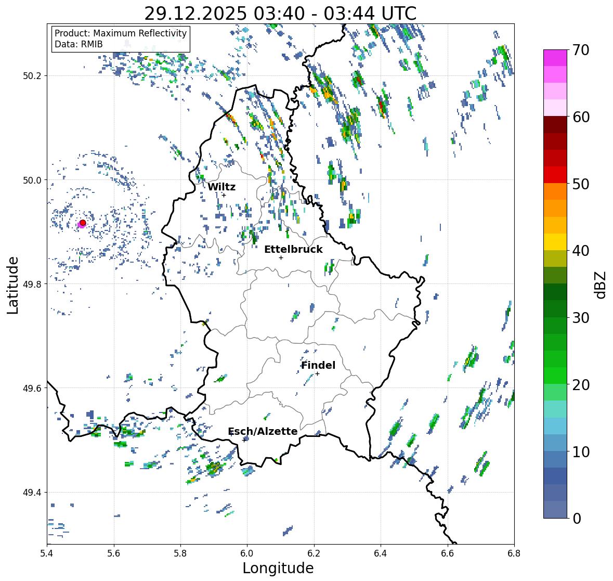Click the longitude tick label 6.2
Image resolution: width=613 pixels, height=581 pixels.
(x=314, y=553)
